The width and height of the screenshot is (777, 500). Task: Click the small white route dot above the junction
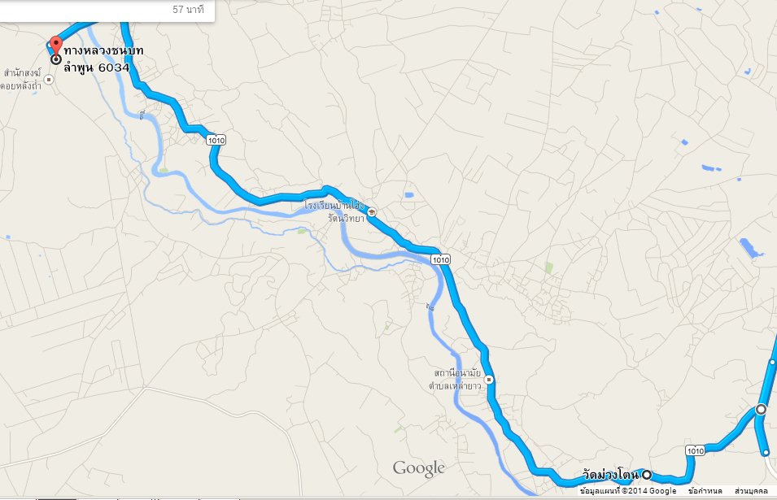(772, 363)
